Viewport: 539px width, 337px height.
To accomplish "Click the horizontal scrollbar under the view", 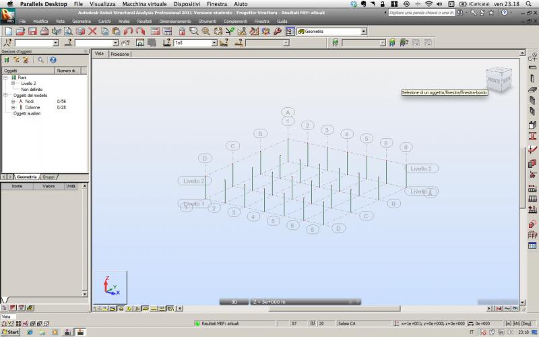I will pyautogui.click(x=334, y=309).
